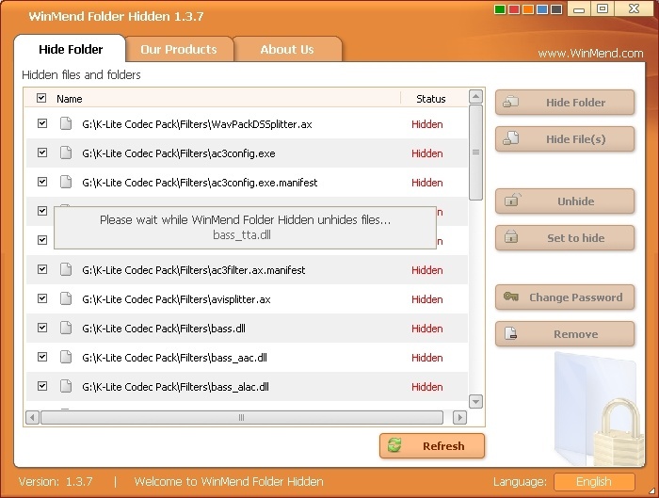659x498 pixels.
Task: Uncheck the ac3filter.ax.manifest checkbox
Action: [x=42, y=269]
